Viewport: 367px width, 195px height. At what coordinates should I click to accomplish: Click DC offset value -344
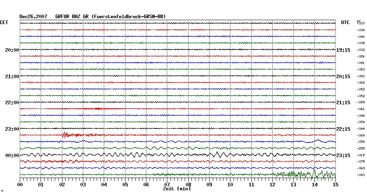pyautogui.click(x=361, y=129)
